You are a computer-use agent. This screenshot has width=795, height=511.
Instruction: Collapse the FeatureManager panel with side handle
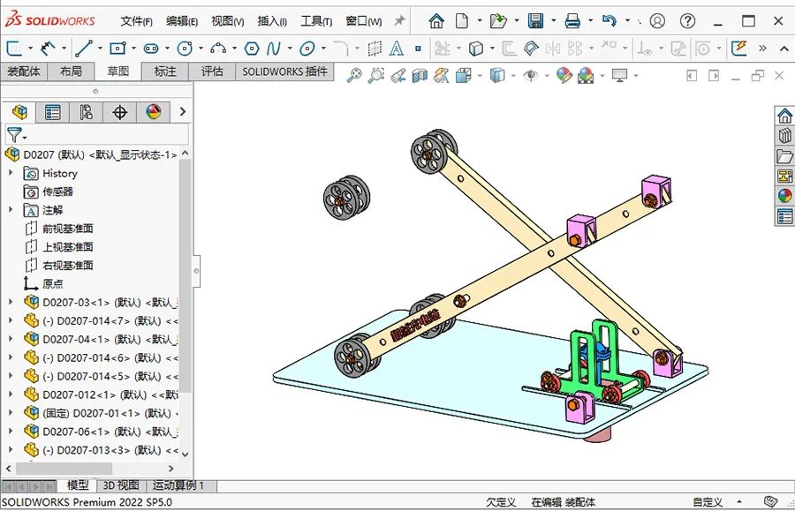(196, 271)
